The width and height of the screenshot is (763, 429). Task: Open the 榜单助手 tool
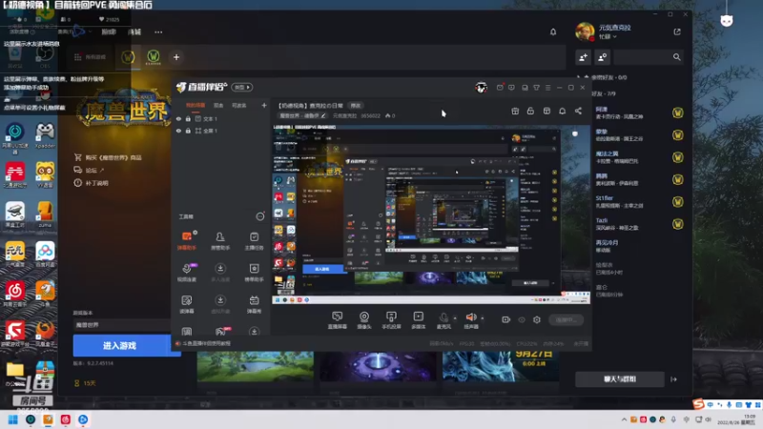point(254,273)
